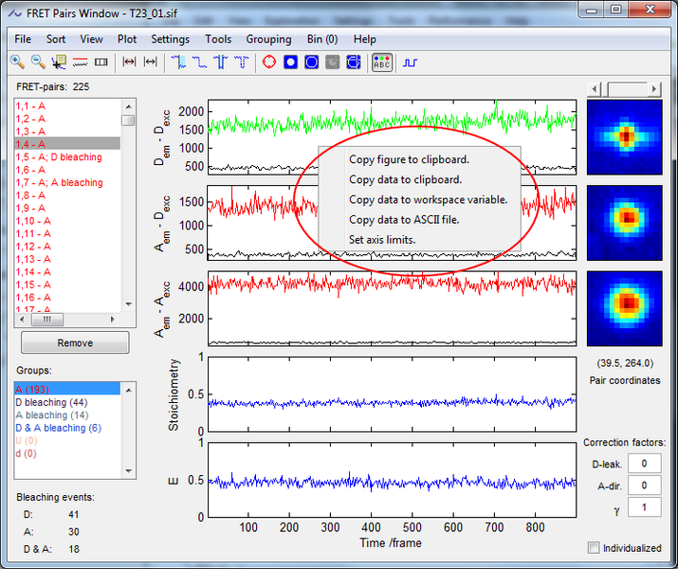The width and height of the screenshot is (678, 569).
Task: Click the first blue bleaching-step toolbar icon
Action: click(x=179, y=63)
